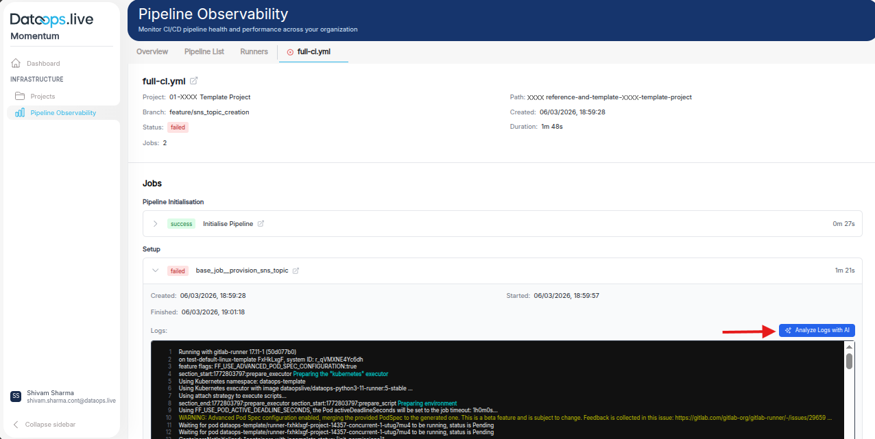This screenshot has width=875, height=439.
Task: Click the Dataops.live logo
Action: point(50,19)
